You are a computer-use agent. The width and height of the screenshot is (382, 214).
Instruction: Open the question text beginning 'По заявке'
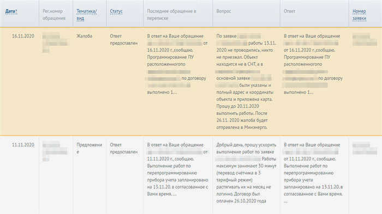pyautogui.click(x=246, y=82)
